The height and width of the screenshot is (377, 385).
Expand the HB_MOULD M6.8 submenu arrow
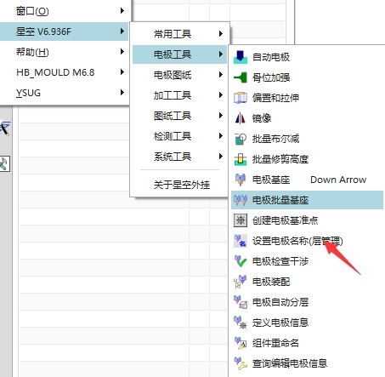(122, 72)
